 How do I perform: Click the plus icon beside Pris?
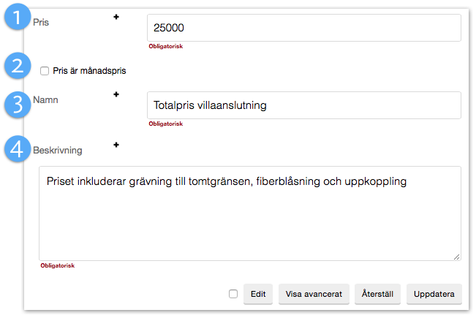[x=116, y=16]
